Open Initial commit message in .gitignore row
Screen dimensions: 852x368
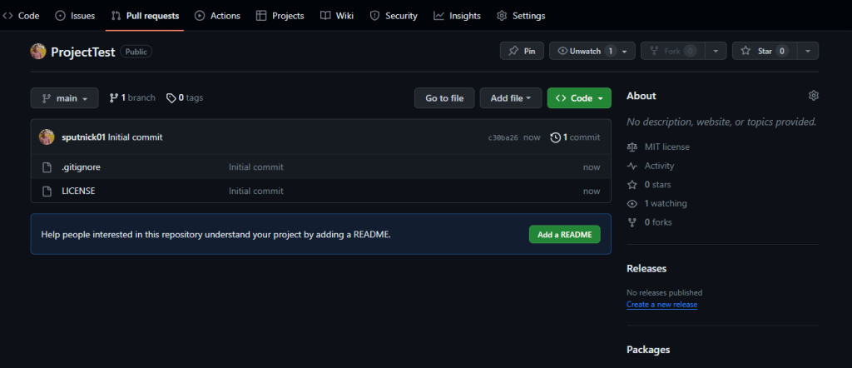(x=256, y=167)
